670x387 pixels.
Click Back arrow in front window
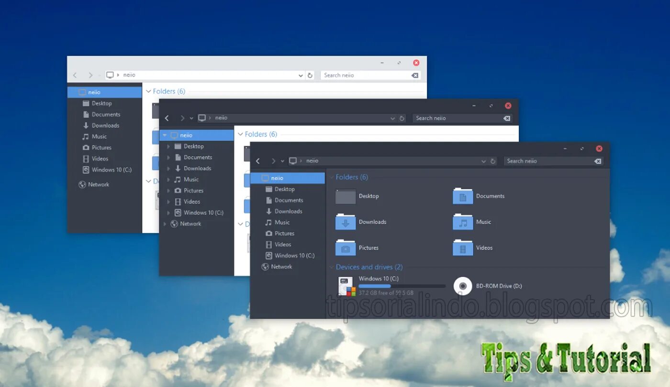258,161
